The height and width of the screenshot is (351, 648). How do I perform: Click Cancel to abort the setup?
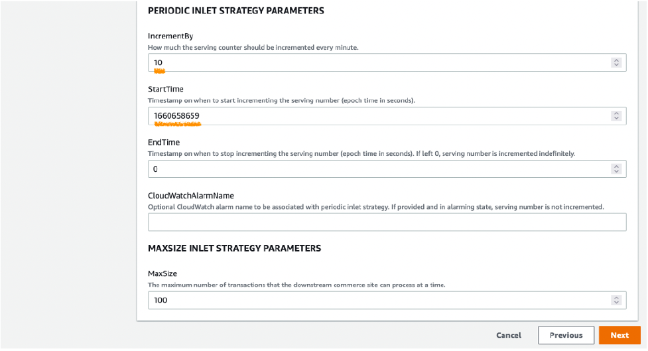click(509, 335)
